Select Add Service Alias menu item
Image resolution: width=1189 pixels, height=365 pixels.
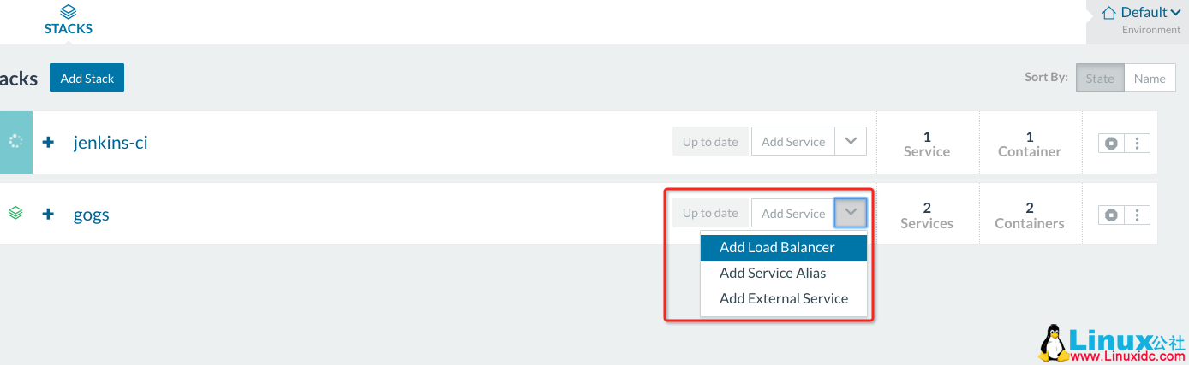[x=784, y=273]
